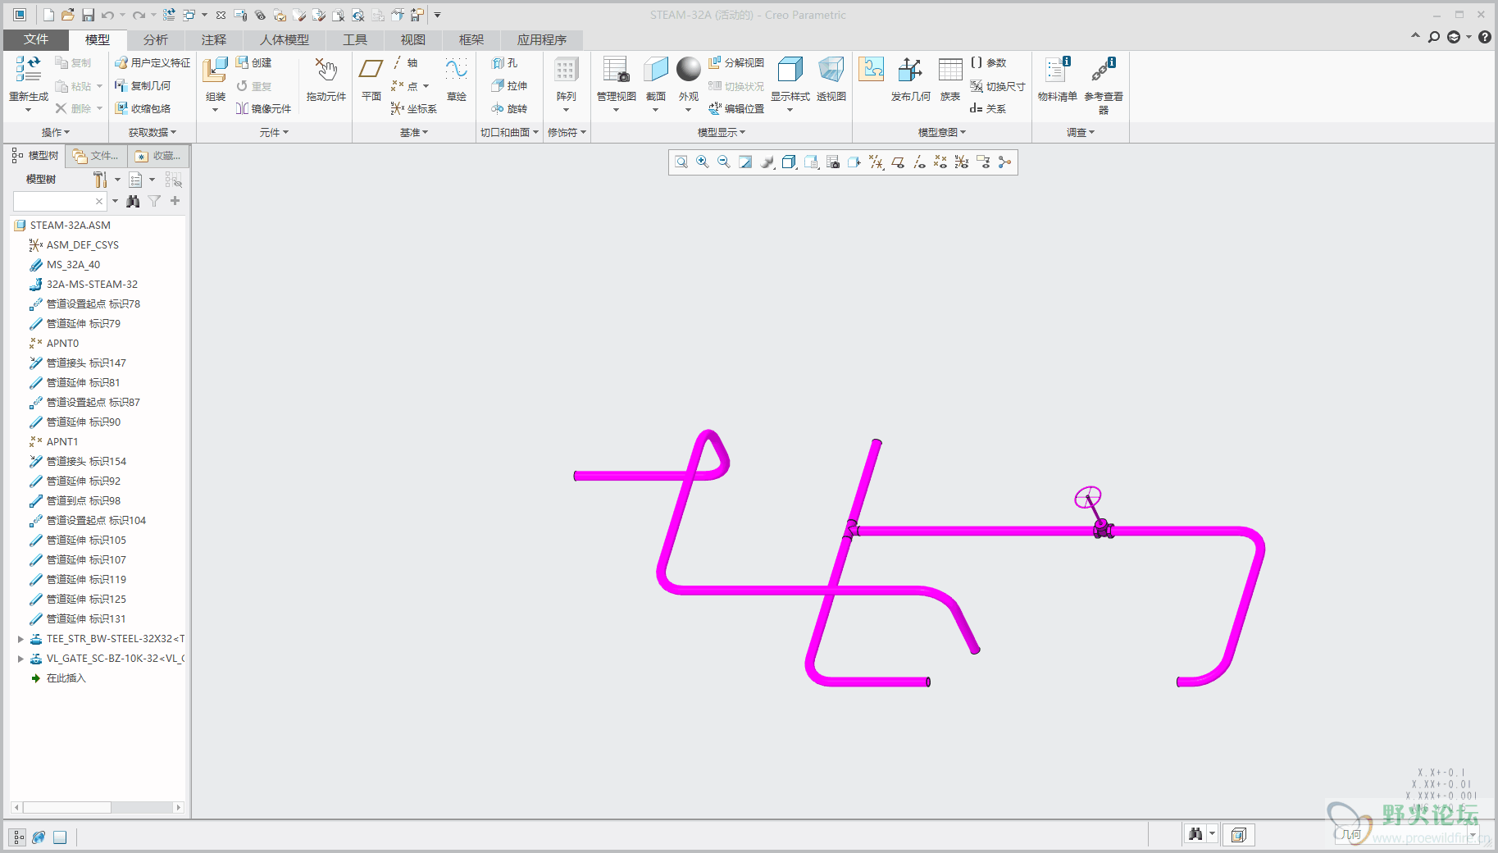Create a new file from quick access toolbar

[x=48, y=15]
